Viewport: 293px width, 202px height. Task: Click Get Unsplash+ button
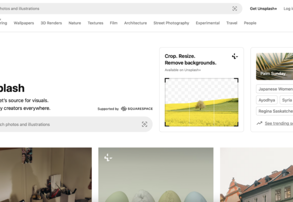263,8
